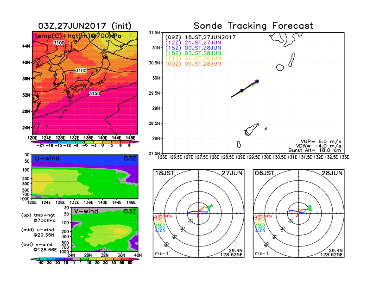Select the purple "(12Z) 21JST,27JUN" legend entry
This screenshot has width=367, height=283.
coord(193,43)
